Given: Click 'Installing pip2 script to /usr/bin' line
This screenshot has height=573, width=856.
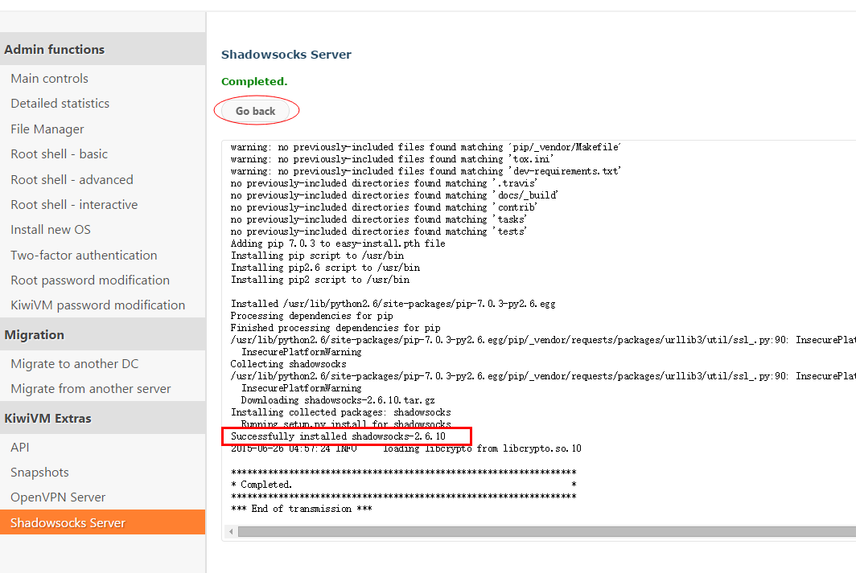Looking at the screenshot, I should pyautogui.click(x=320, y=279).
